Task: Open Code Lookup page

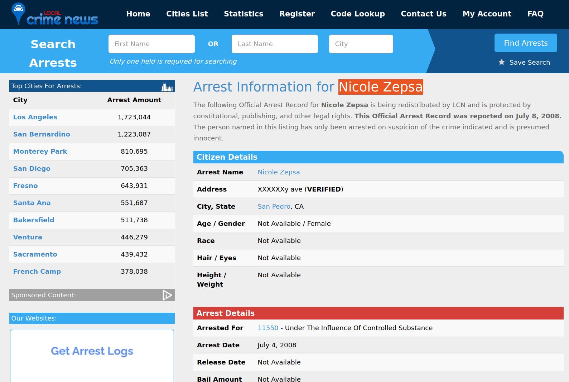Action: click(x=358, y=14)
